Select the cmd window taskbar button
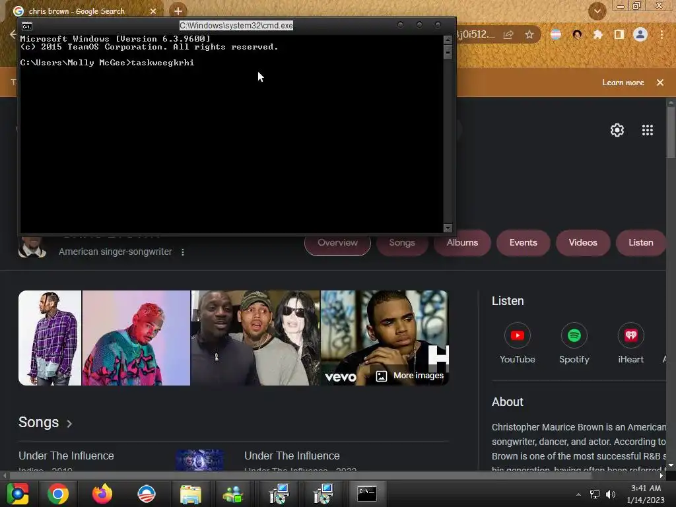 [x=367, y=494]
